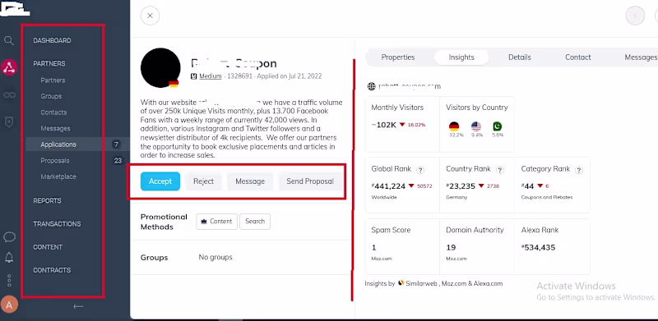This screenshot has width=658, height=321.
Task: Click the Global Rank value 441,224
Action: click(x=389, y=186)
